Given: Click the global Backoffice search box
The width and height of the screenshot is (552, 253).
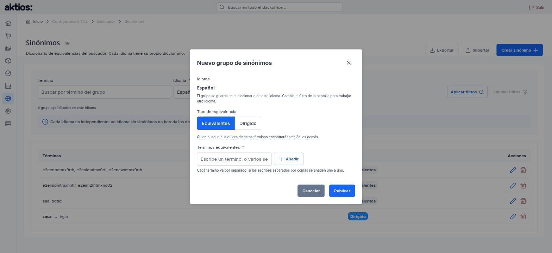Looking at the screenshot, I should pos(279,7).
